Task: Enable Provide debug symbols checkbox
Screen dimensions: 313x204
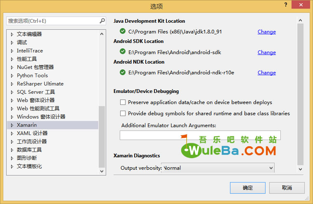Action: pos(123,114)
